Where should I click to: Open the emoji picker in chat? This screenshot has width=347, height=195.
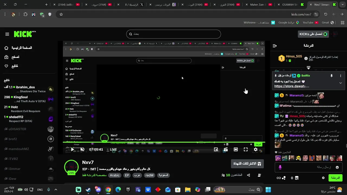(x=337, y=167)
